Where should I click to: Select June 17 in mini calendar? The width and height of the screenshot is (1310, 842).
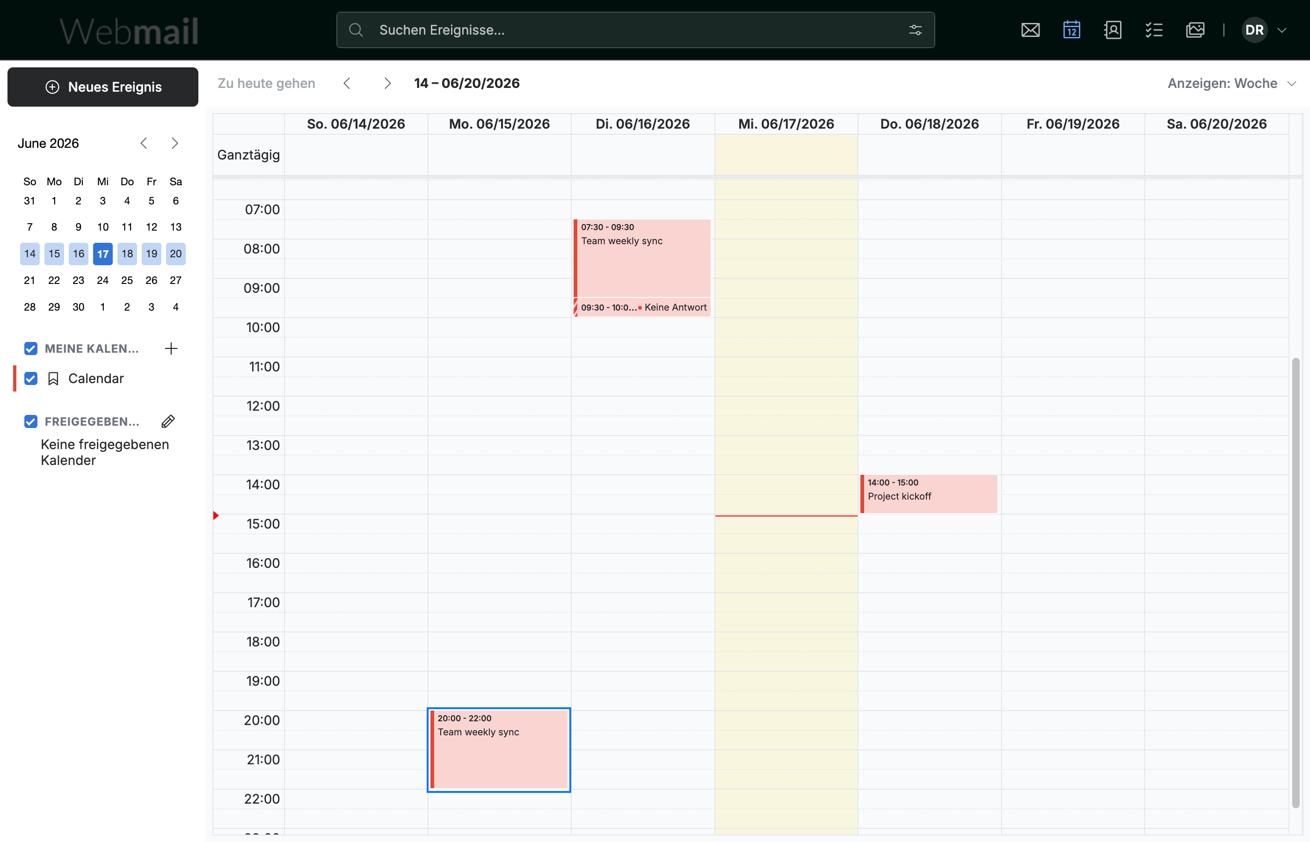tap(103, 254)
